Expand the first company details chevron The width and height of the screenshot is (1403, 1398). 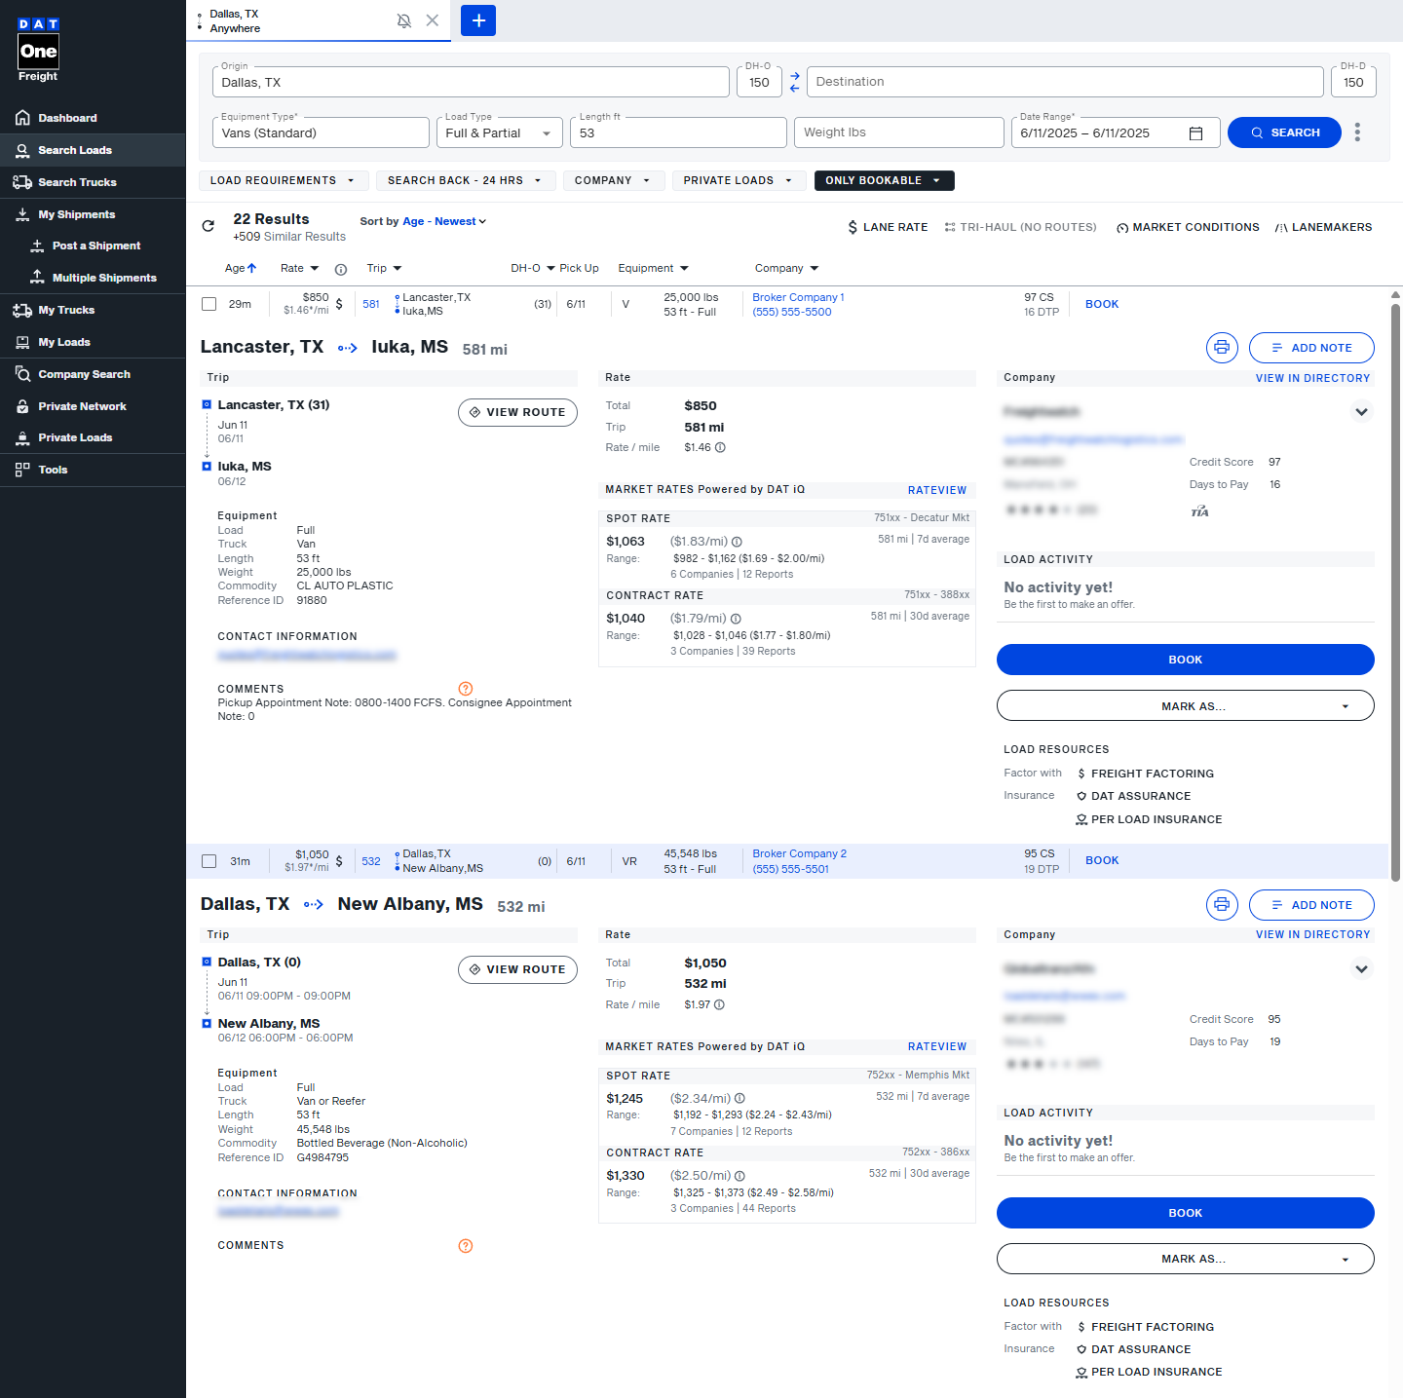1361,412
